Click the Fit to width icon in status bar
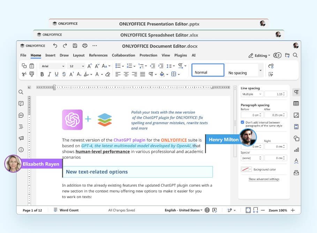The image size is (317, 233). [x=256, y=210]
